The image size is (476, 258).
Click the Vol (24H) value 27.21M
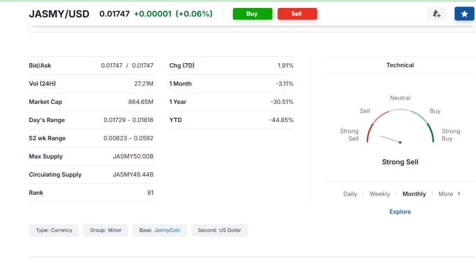click(144, 84)
